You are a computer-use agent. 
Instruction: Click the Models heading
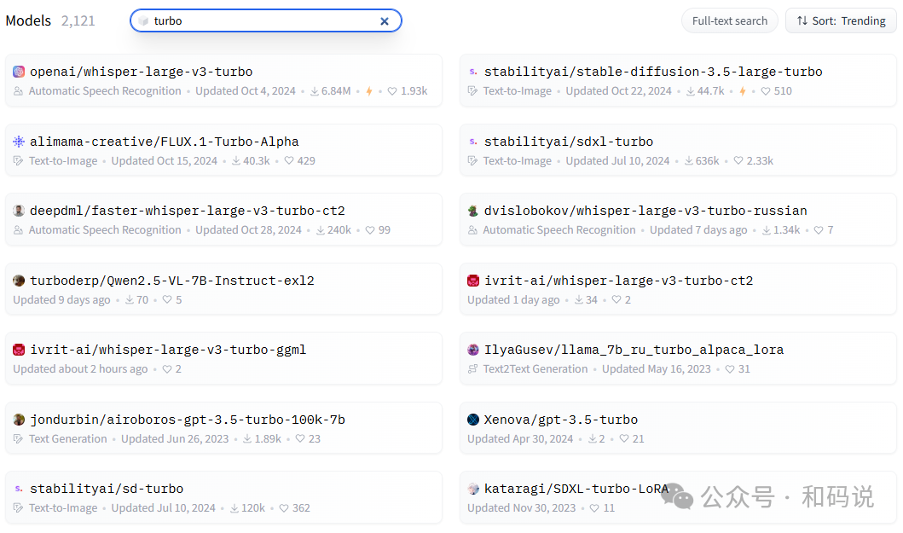(28, 20)
